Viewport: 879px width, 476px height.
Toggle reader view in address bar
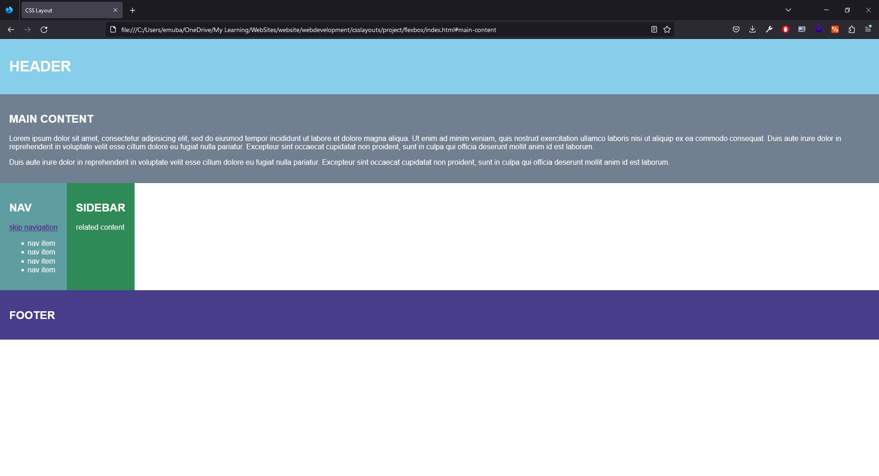click(x=654, y=30)
